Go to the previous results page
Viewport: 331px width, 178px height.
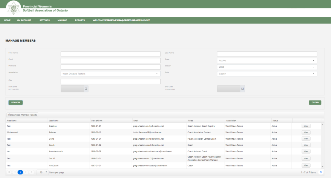pos(15,173)
